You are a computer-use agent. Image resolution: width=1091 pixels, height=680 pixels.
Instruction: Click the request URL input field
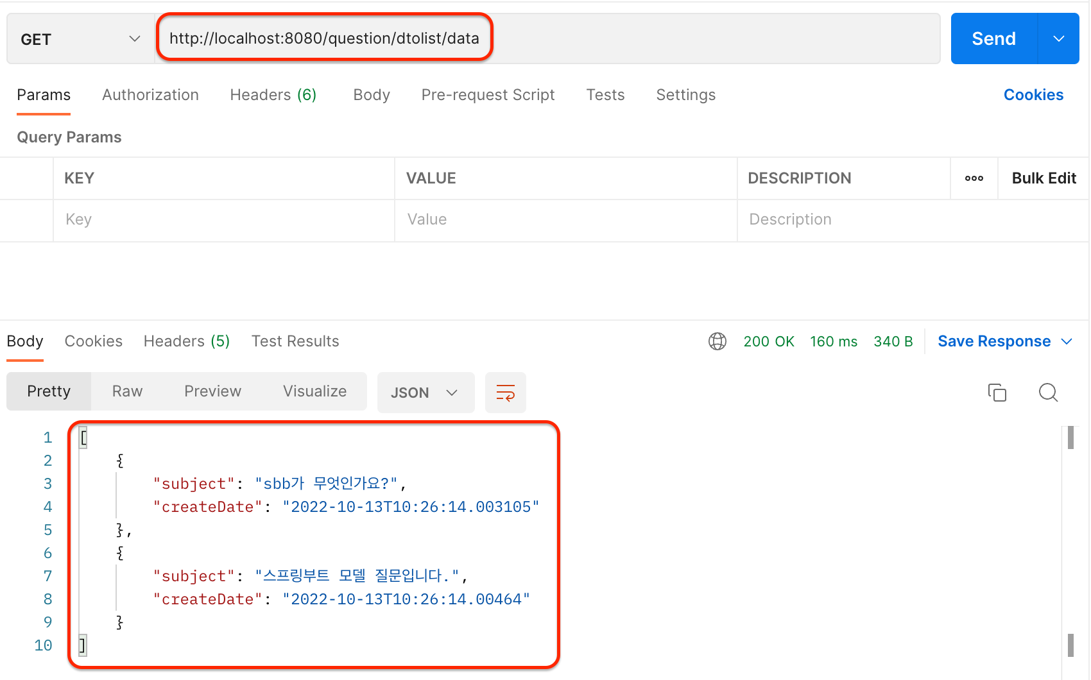[x=548, y=38]
